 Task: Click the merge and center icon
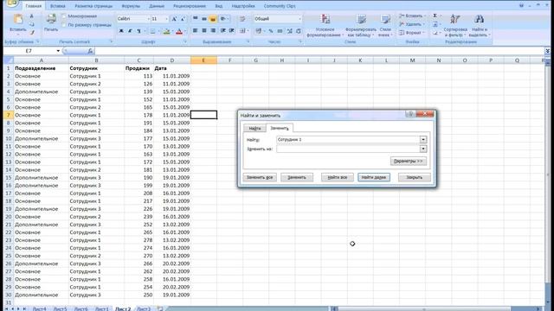coord(242,31)
